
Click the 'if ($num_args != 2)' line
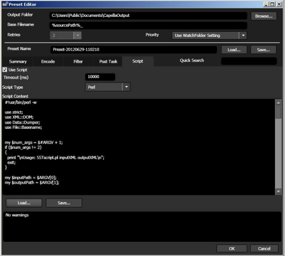click(23, 147)
